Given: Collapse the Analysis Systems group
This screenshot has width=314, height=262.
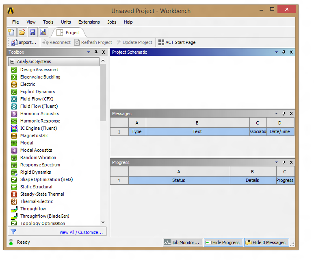Looking at the screenshot, I should pos(12,62).
